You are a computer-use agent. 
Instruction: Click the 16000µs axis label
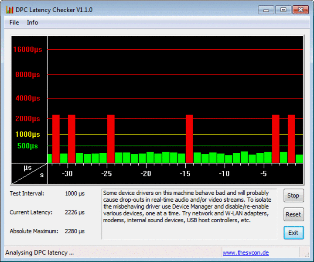tap(27, 49)
